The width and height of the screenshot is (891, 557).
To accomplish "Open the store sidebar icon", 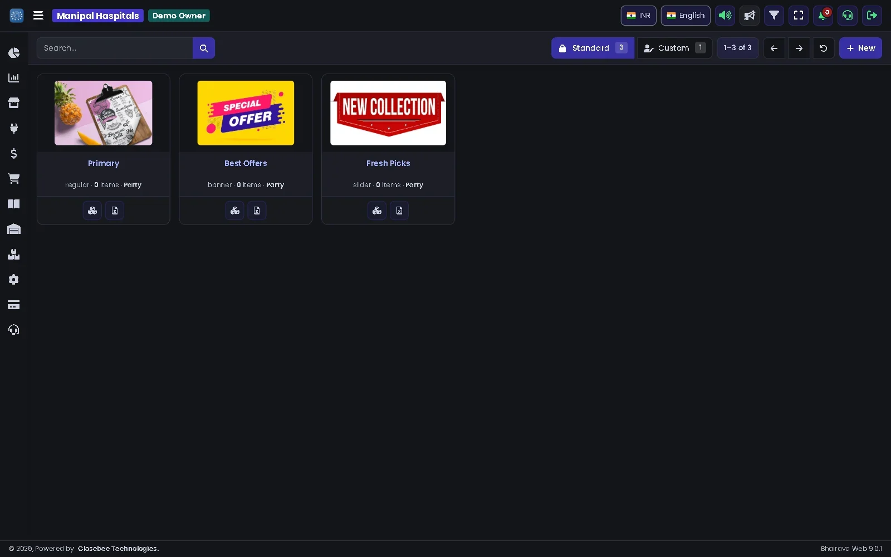I will click(x=14, y=103).
